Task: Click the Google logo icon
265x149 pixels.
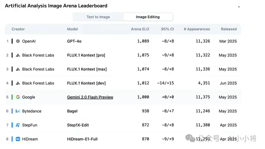Action: (18, 97)
